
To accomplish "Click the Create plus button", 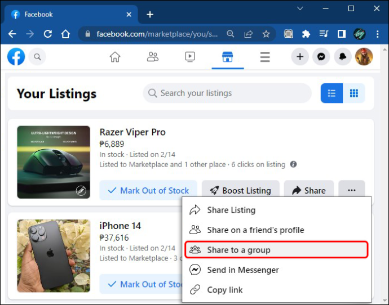I will coord(300,57).
